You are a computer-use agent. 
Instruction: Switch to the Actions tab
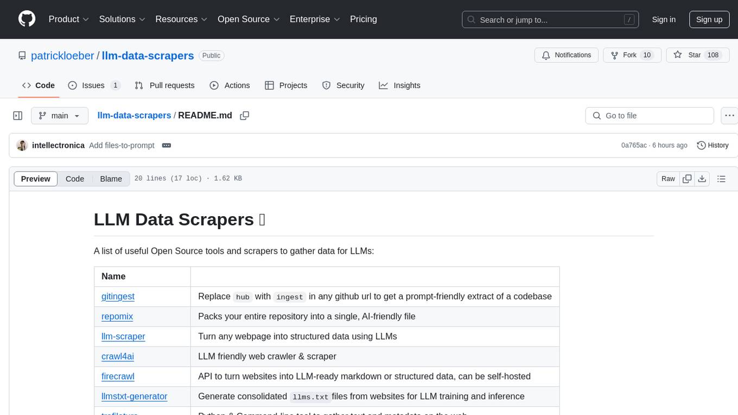[230, 85]
